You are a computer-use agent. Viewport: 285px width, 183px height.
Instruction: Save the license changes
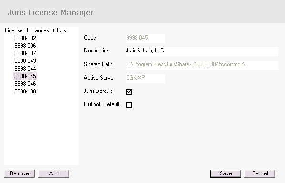tap(225, 173)
